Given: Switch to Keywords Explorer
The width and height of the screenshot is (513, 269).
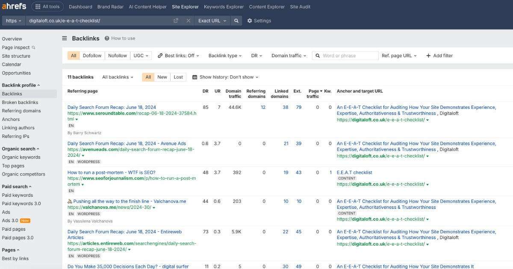Looking at the screenshot, I should [224, 7].
